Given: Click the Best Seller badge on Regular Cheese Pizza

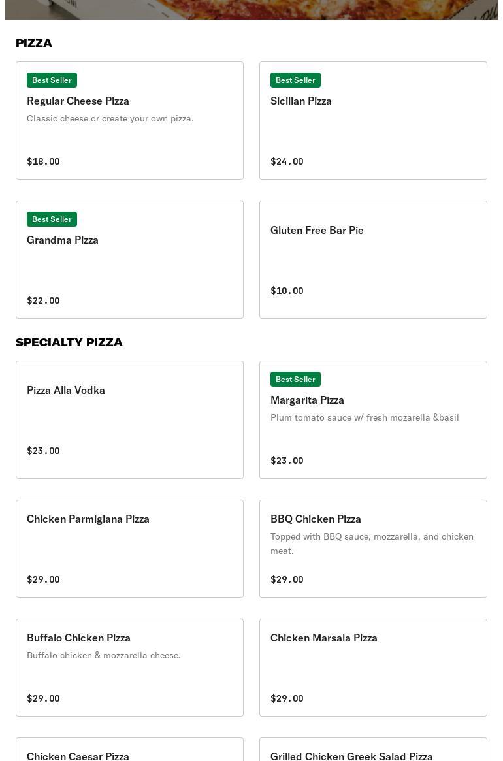Looking at the screenshot, I should (x=52, y=80).
